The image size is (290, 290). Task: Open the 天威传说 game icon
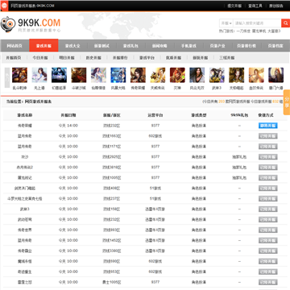coord(158,75)
